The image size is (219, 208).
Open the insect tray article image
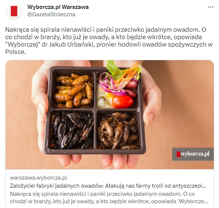(110, 115)
